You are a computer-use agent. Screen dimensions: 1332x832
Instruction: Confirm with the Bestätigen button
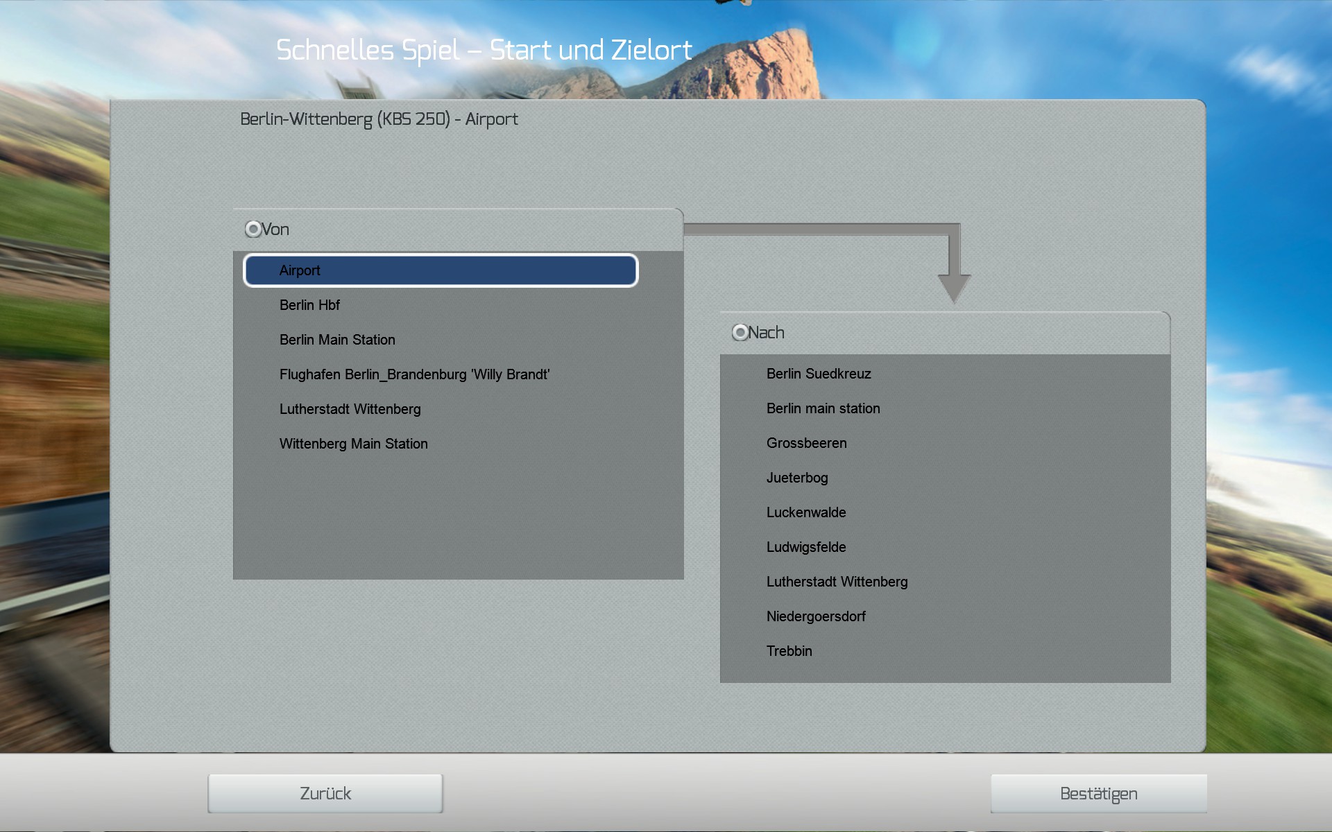[1098, 794]
